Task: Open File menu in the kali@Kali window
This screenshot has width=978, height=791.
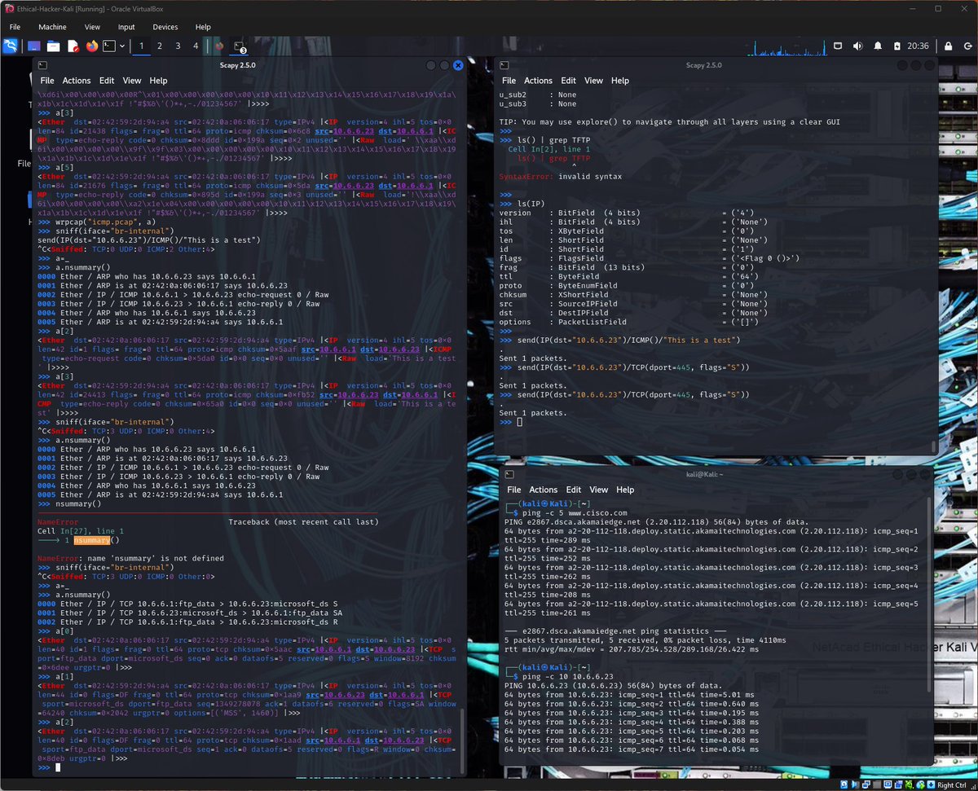Action: (x=514, y=490)
